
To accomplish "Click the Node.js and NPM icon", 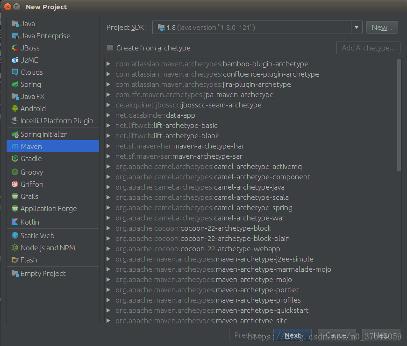I will [15, 247].
